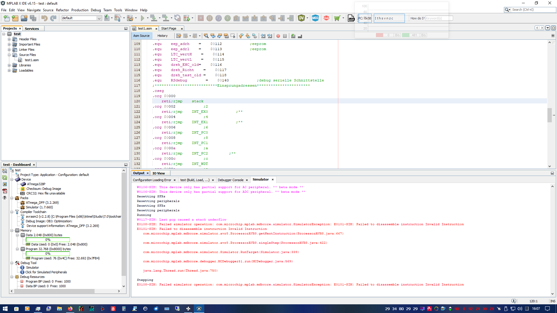The height and width of the screenshot is (313, 557).
Task: Click the PC: 0x5B program counter display
Action: tap(365, 18)
